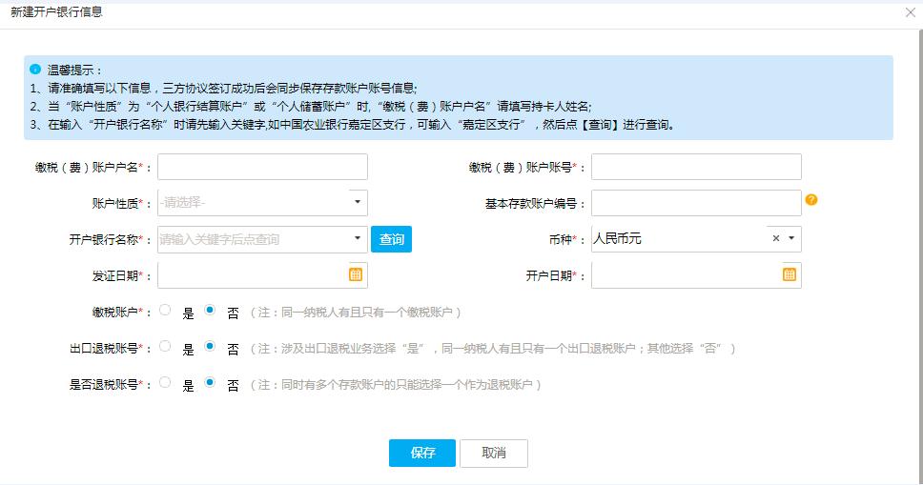Select 是 for 出口退税账号

pos(165,346)
